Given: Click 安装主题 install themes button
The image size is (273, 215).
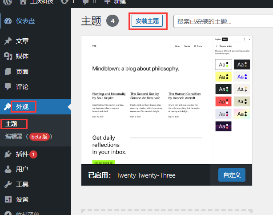Looking at the screenshot, I should pyautogui.click(x=147, y=21).
